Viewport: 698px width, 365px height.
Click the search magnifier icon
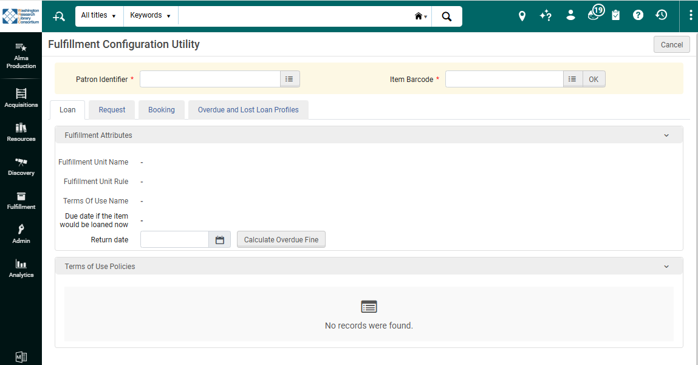point(447,16)
